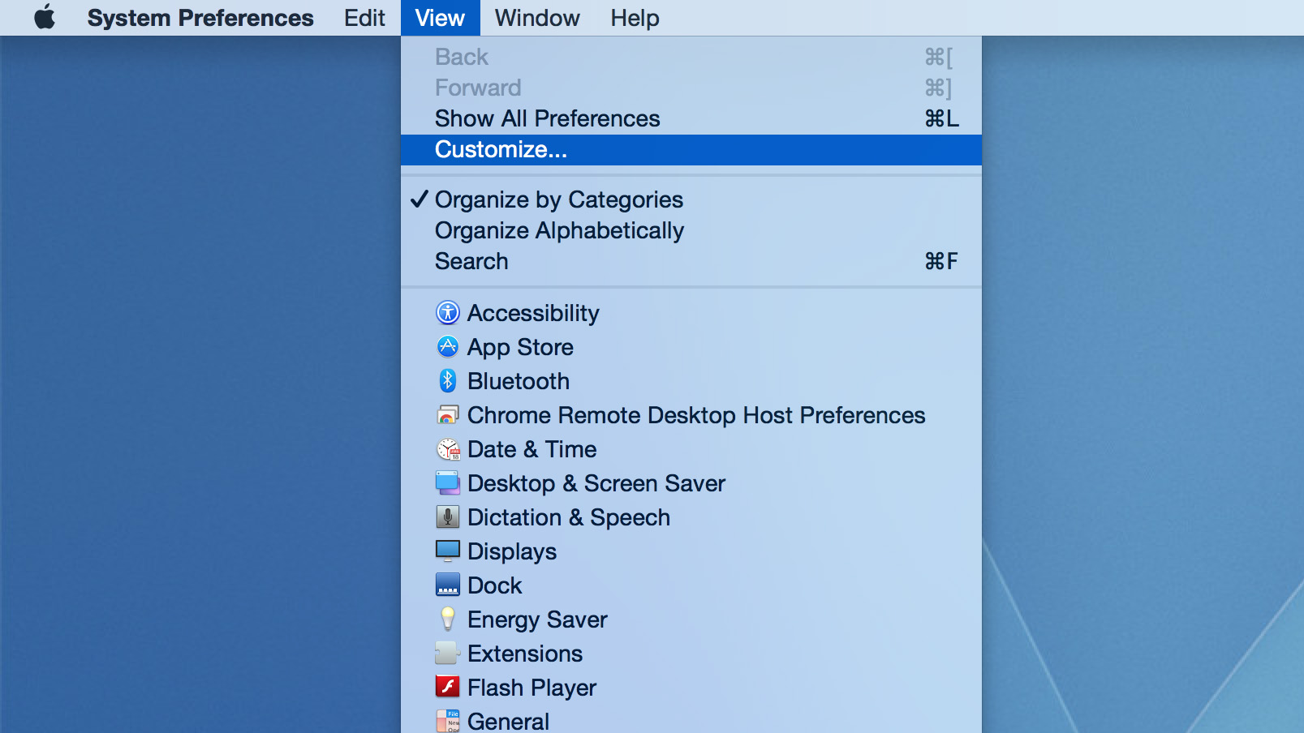Select Displays text entry
Screen dimensions: 1304x733
pos(512,551)
